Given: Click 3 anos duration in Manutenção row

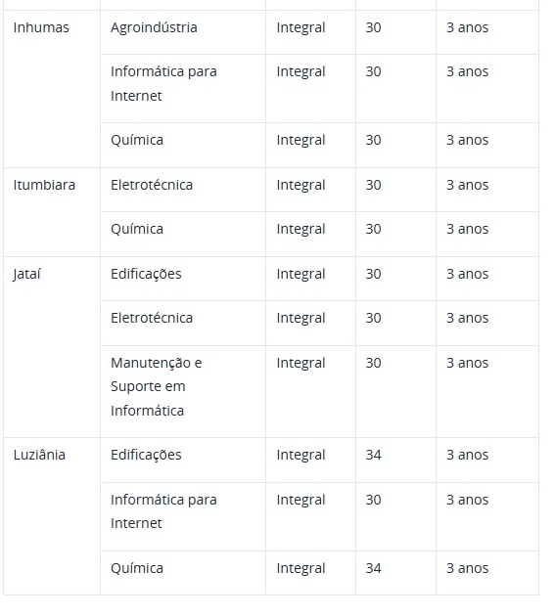Looking at the screenshot, I should (467, 363).
